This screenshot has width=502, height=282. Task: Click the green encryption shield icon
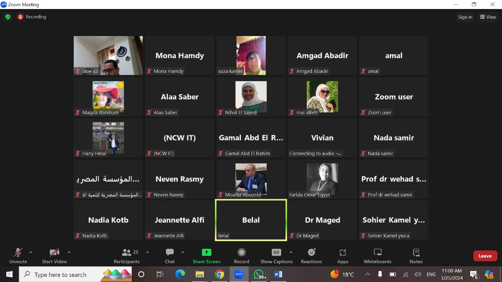(8, 17)
